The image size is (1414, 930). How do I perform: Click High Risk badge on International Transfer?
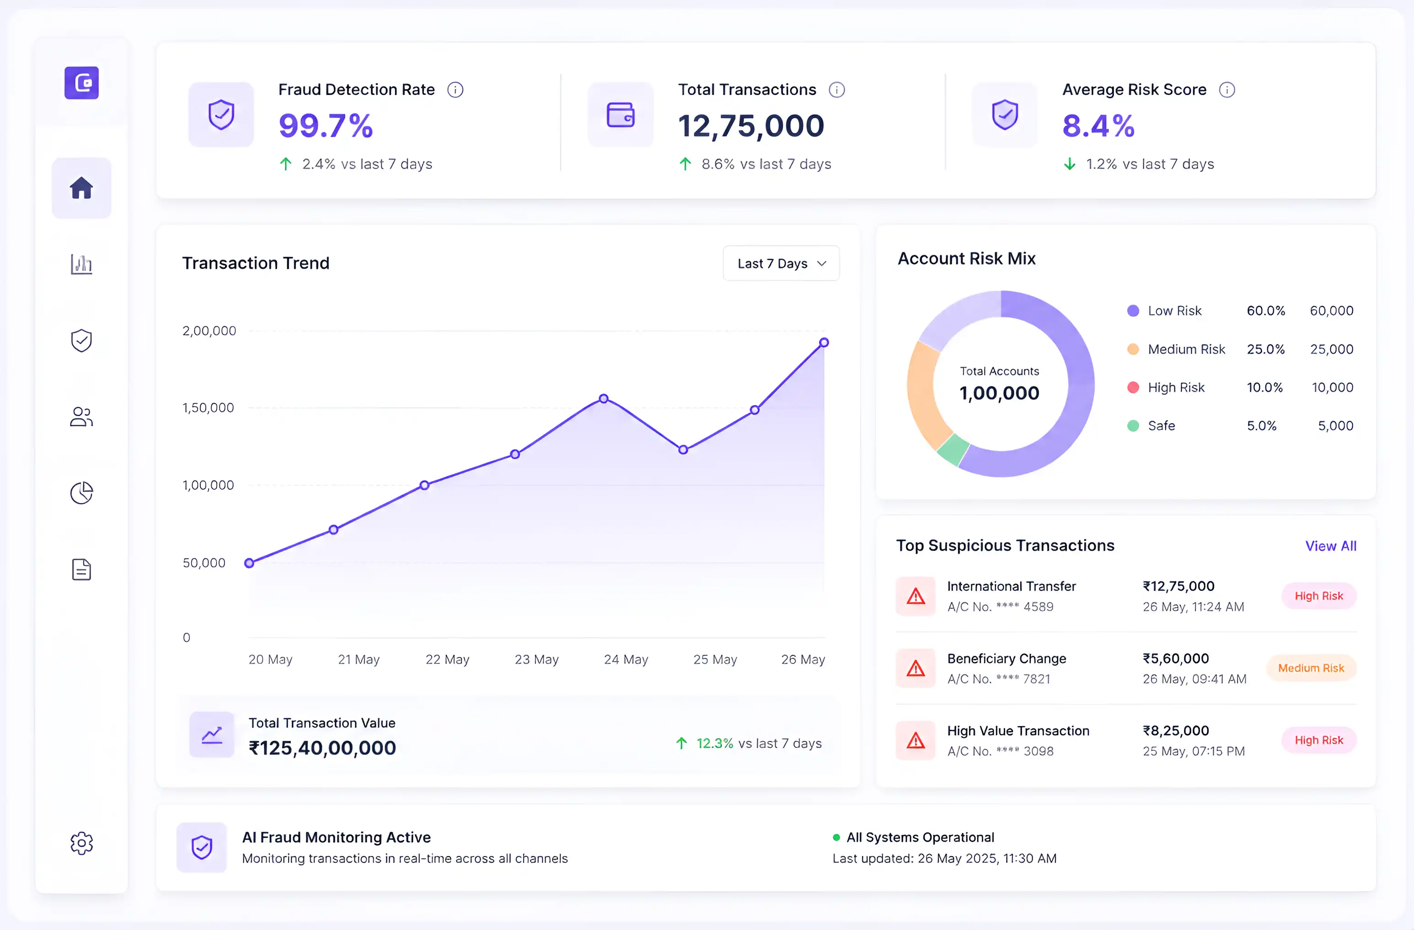(x=1319, y=596)
